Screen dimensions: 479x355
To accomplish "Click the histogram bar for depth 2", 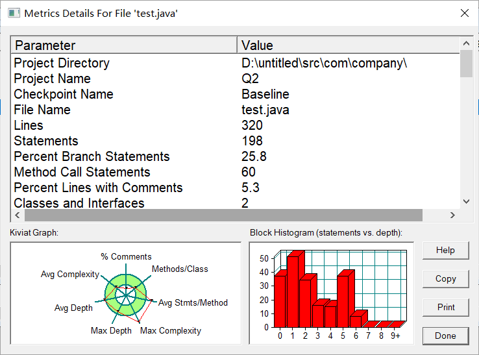I will [x=305, y=303].
